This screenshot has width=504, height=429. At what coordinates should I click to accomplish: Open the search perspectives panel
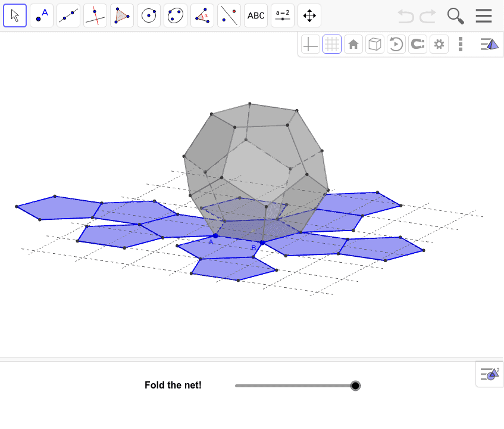455,15
